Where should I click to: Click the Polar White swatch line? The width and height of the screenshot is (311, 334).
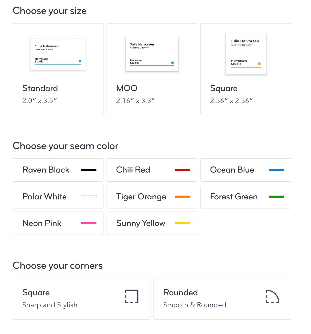(x=89, y=197)
